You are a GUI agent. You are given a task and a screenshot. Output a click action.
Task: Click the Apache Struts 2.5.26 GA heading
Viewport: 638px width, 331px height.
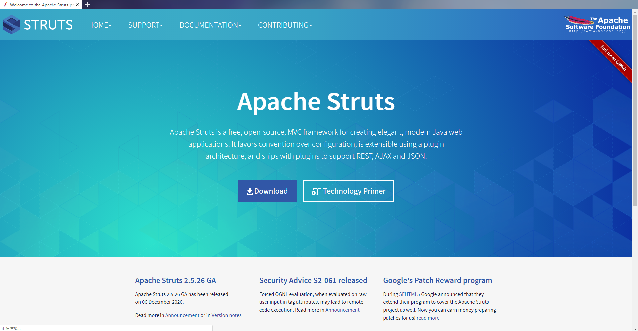coord(175,280)
